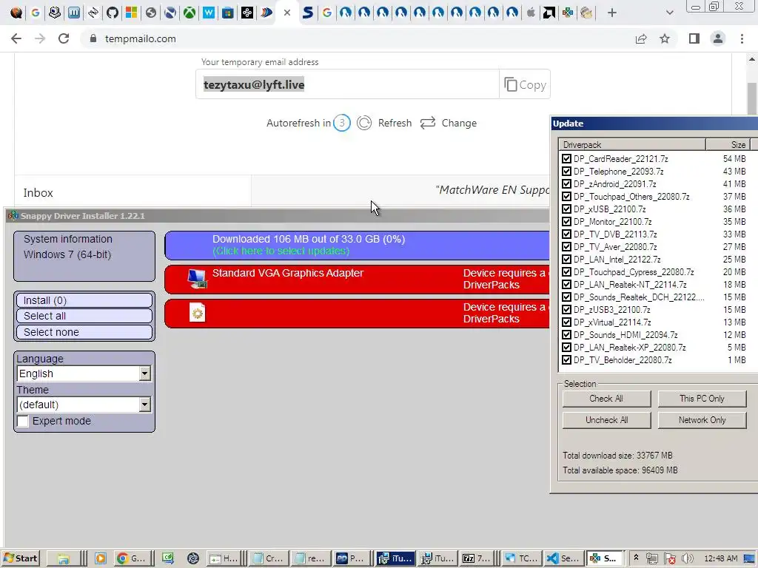Viewport: 758px width, 568px height.
Task: Switch to the 7z taskbar button
Action: point(477,558)
